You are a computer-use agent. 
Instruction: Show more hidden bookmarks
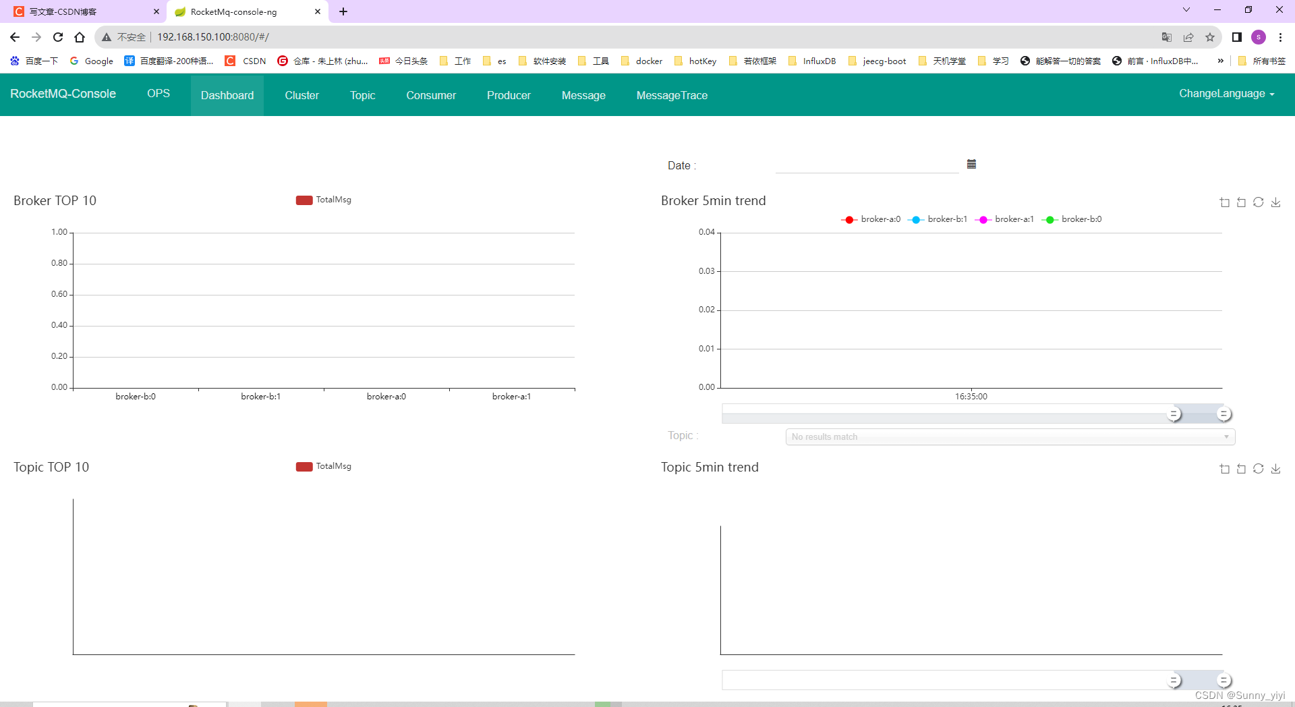(x=1221, y=61)
